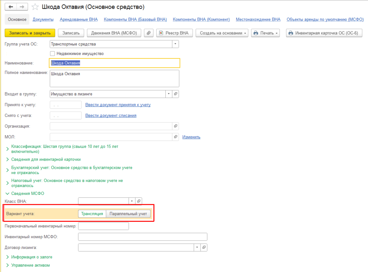Viewport: 368px width, 272px height.
Task: Open the Организация field selection icon
Action: tap(176, 126)
